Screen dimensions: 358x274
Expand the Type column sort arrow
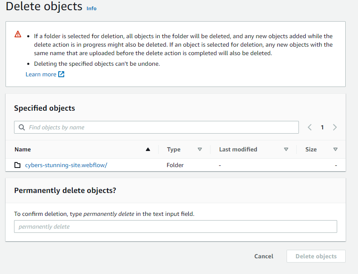tap(200, 149)
